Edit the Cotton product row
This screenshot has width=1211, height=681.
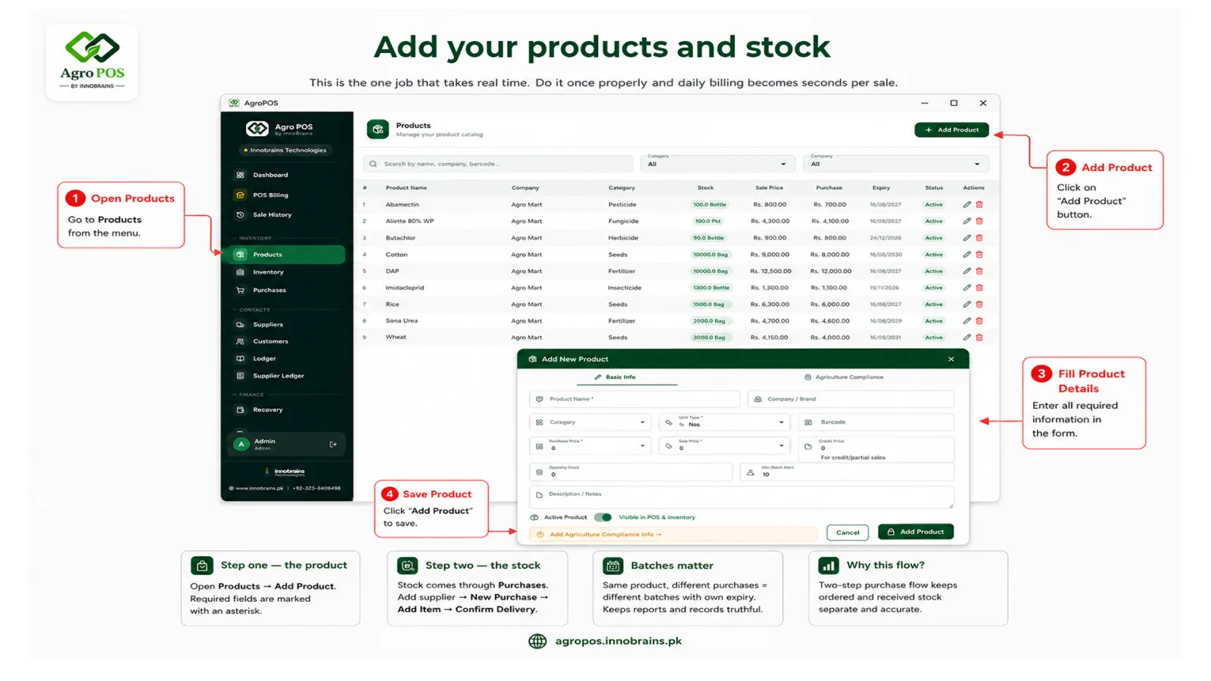[967, 255]
